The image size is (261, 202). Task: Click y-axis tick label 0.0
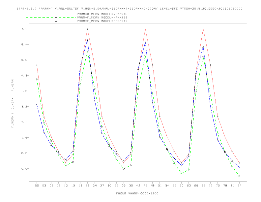tap(24, 169)
